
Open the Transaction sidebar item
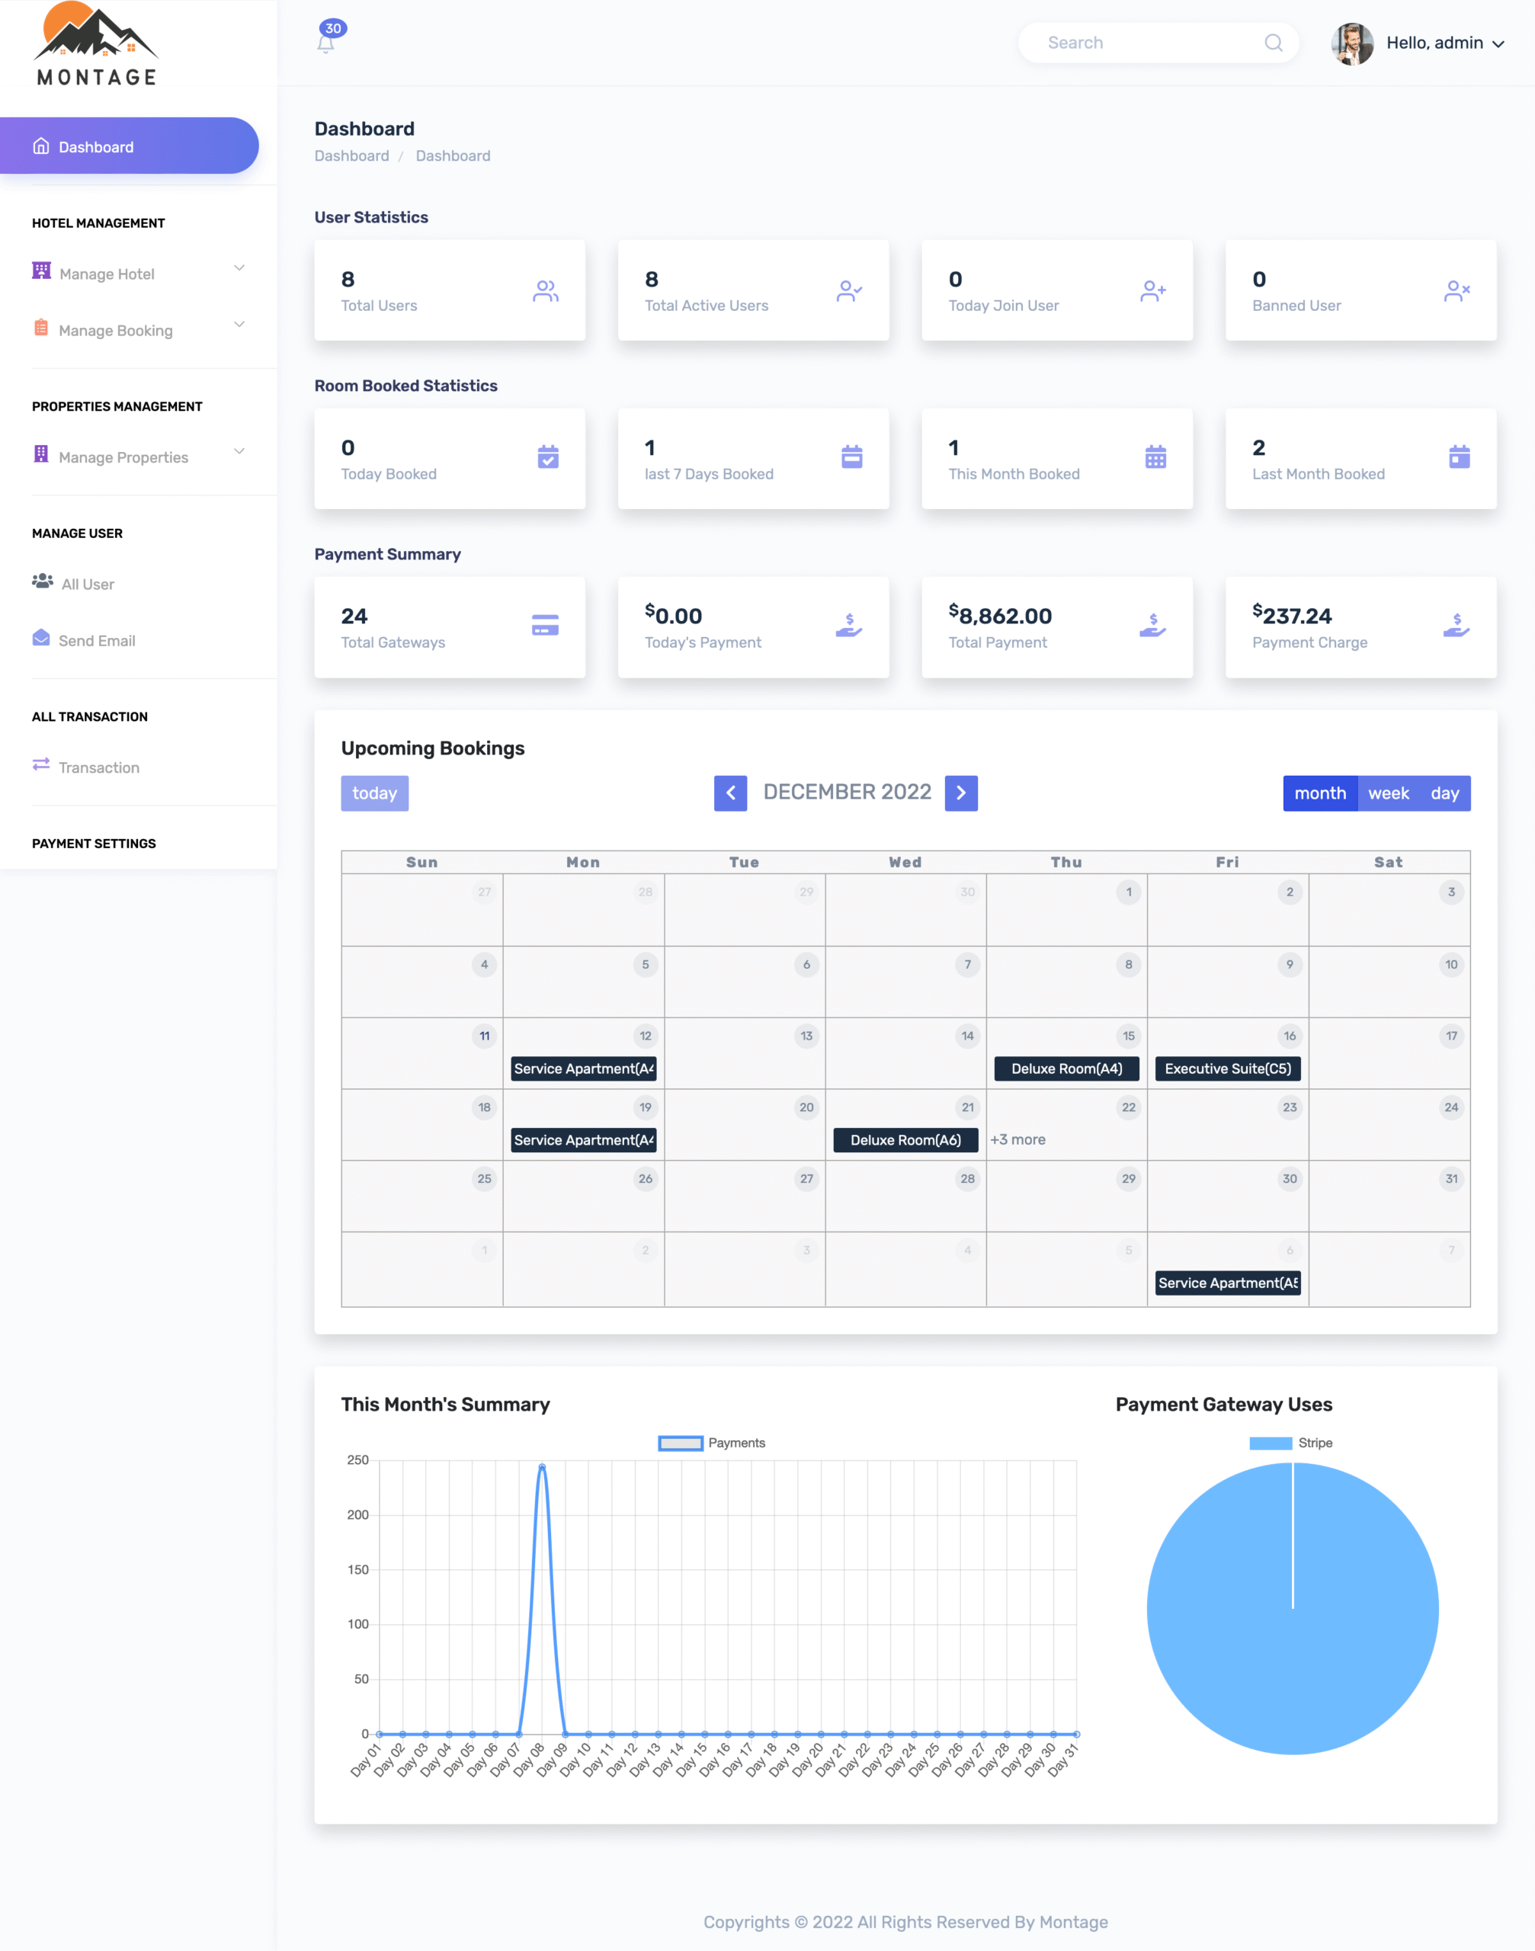(99, 767)
